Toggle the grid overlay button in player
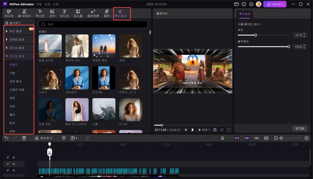Screen dimensions: 313x179 tap(222, 130)
